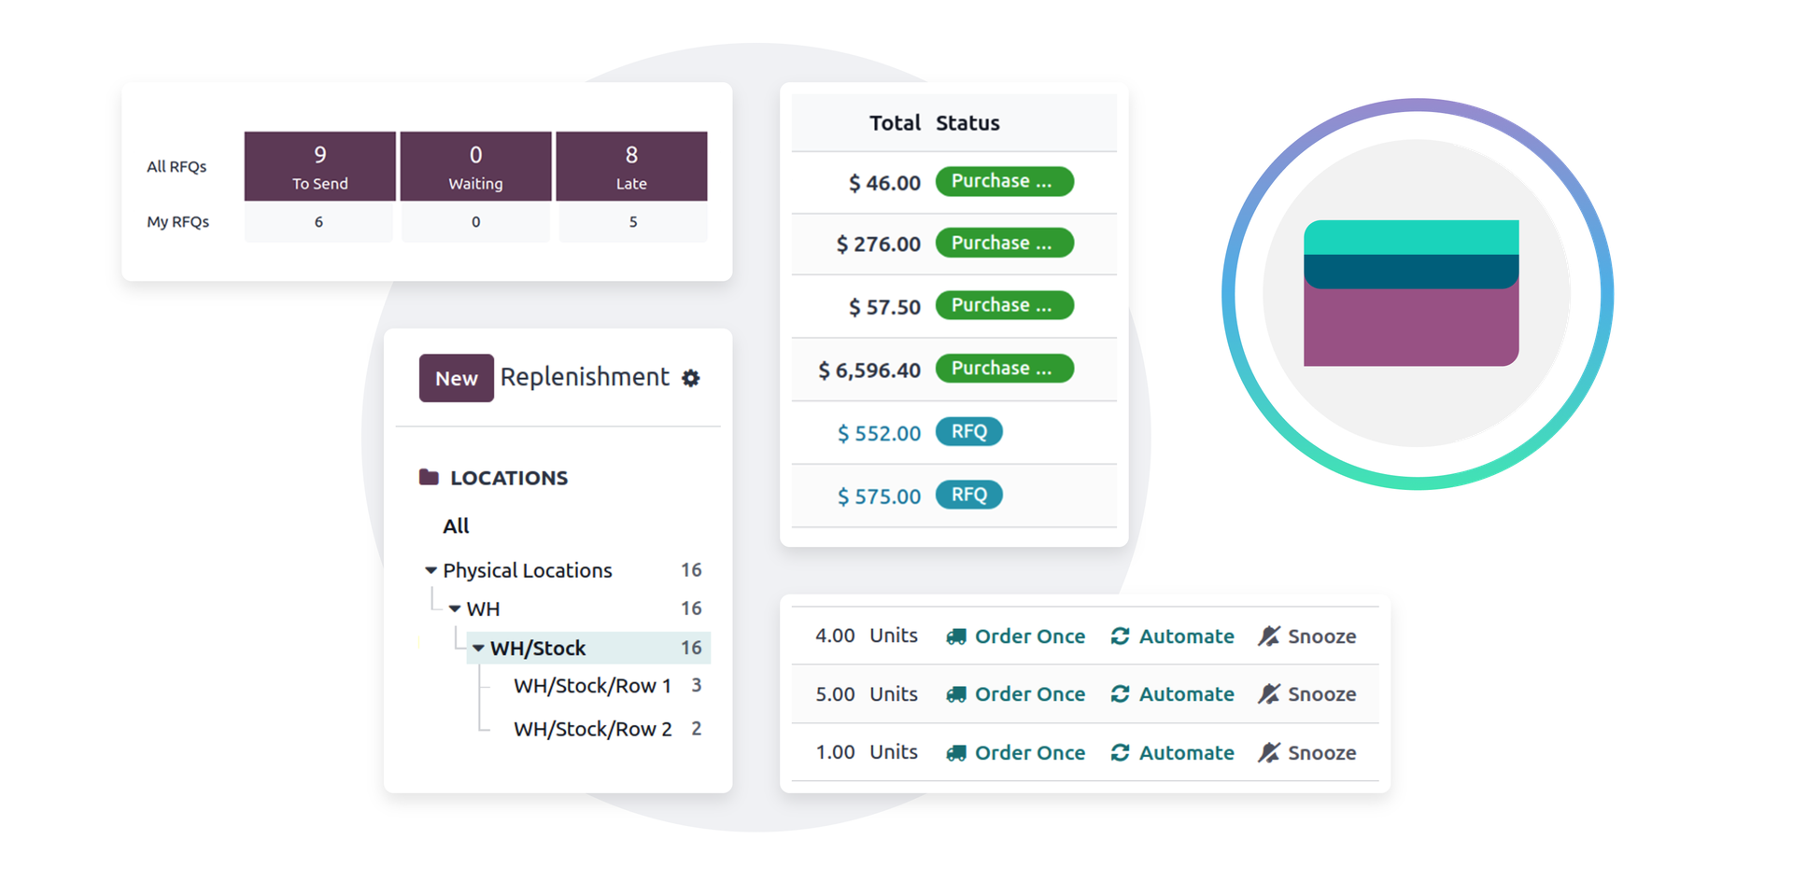Click the Replenishment settings gear icon

pos(690,378)
